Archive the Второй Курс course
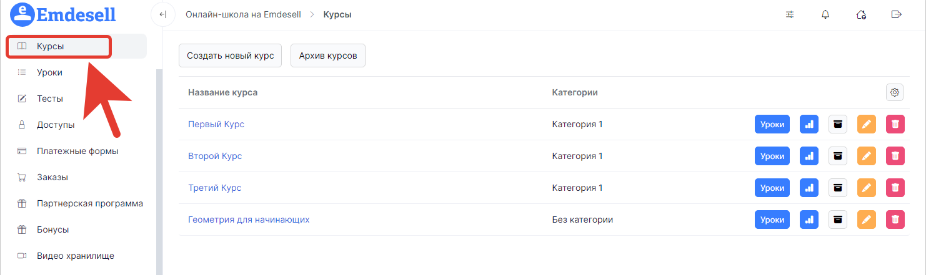Screen dimensions: 926x275 coord(838,156)
